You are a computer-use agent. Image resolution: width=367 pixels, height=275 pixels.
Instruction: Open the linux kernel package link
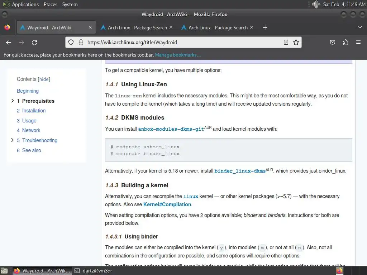point(191,197)
